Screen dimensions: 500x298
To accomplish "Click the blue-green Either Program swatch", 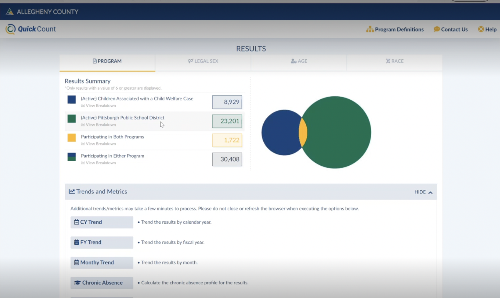I will (x=71, y=157).
